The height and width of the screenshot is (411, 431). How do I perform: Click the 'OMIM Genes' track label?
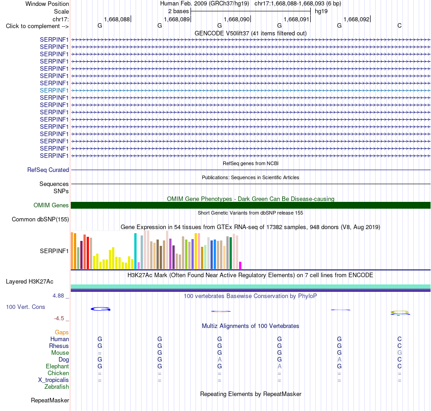coord(51,205)
